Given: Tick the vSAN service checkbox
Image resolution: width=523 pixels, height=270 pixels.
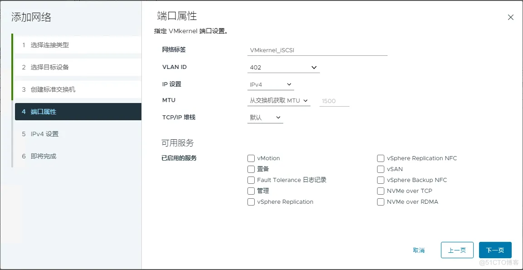Looking at the screenshot, I should (x=381, y=169).
